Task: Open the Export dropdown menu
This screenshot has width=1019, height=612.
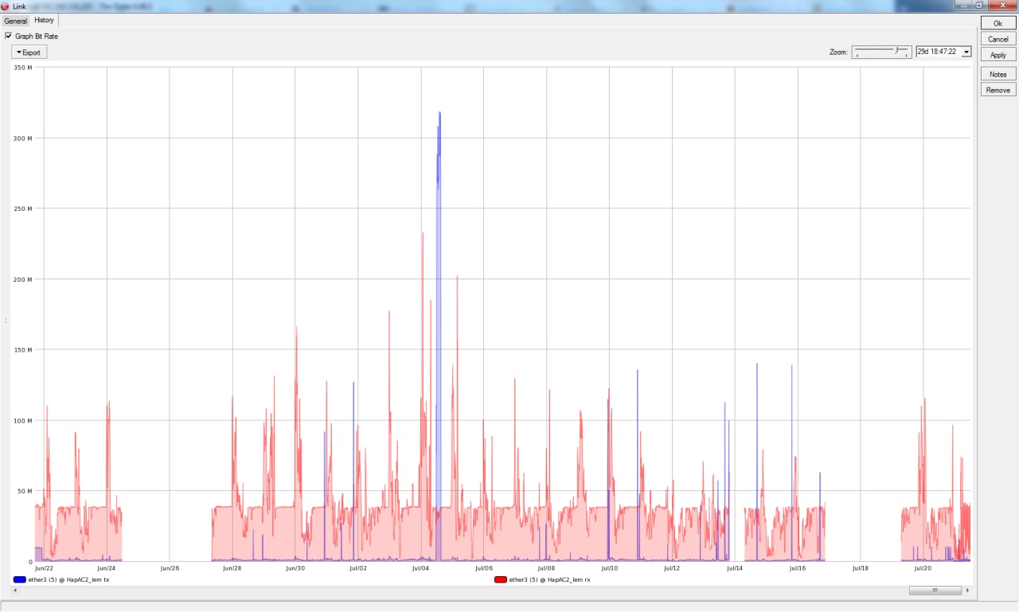Action: coord(29,52)
